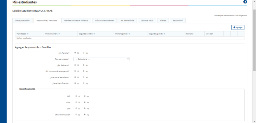Choose Sí for NIE identification

tap(76, 96)
